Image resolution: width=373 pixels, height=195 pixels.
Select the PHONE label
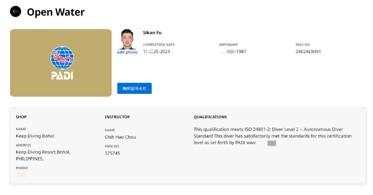click(x=22, y=168)
